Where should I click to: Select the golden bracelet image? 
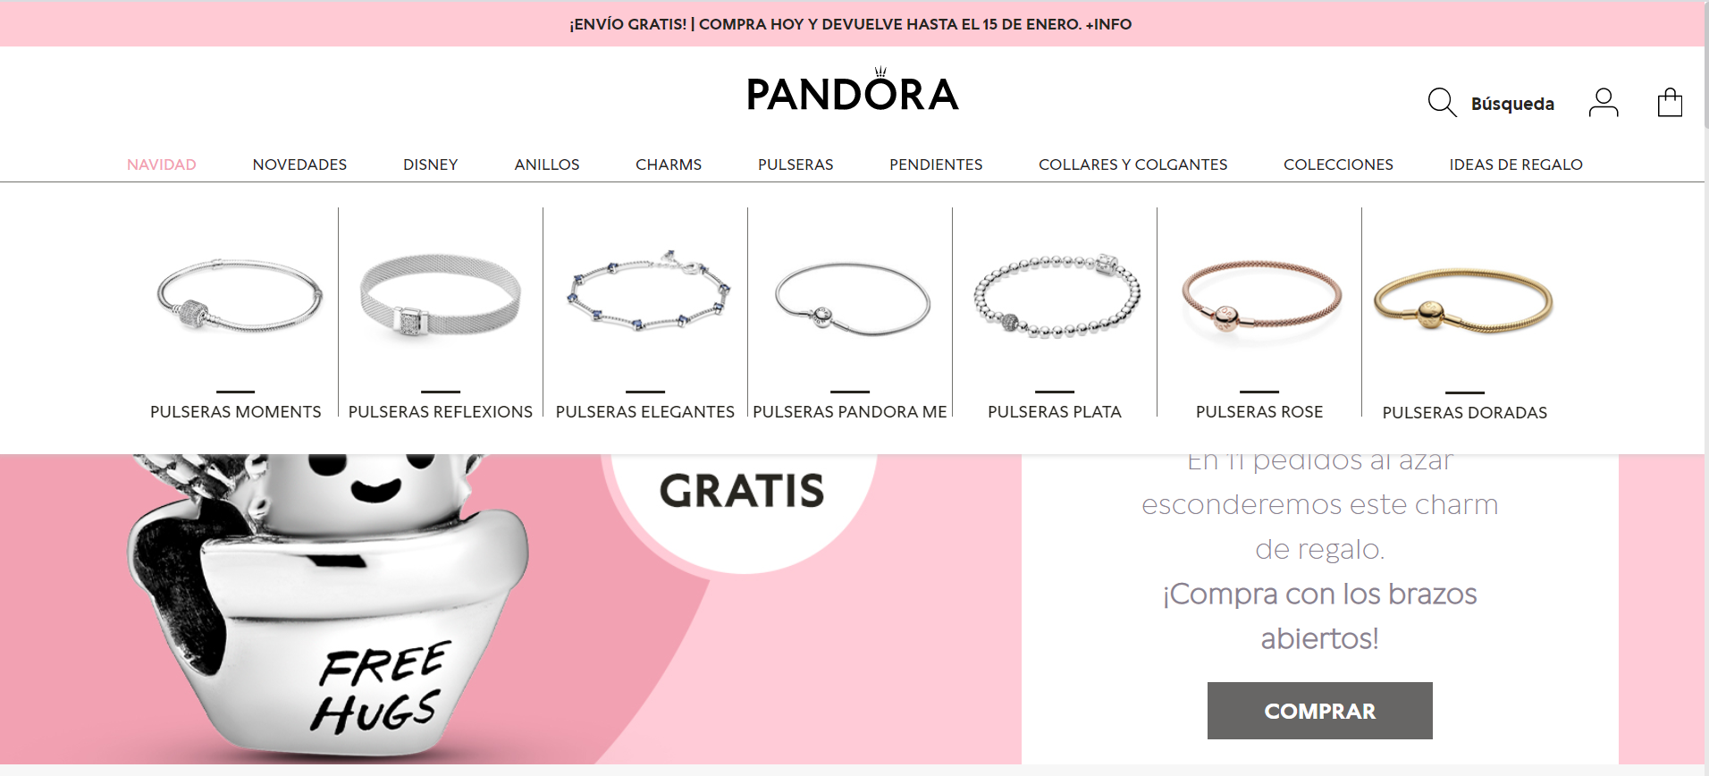[x=1463, y=300]
